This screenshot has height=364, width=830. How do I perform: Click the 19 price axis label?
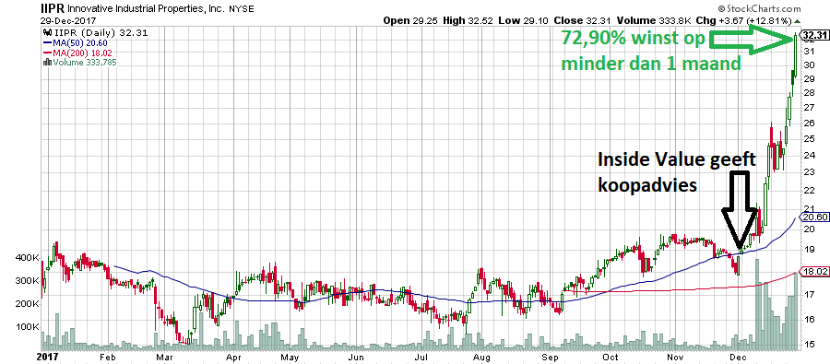809,249
